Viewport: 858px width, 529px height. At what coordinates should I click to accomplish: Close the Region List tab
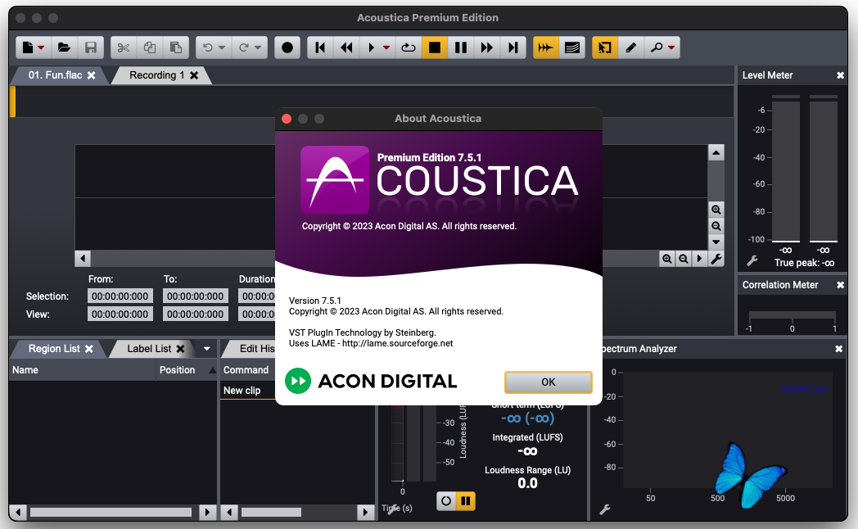tap(88, 349)
